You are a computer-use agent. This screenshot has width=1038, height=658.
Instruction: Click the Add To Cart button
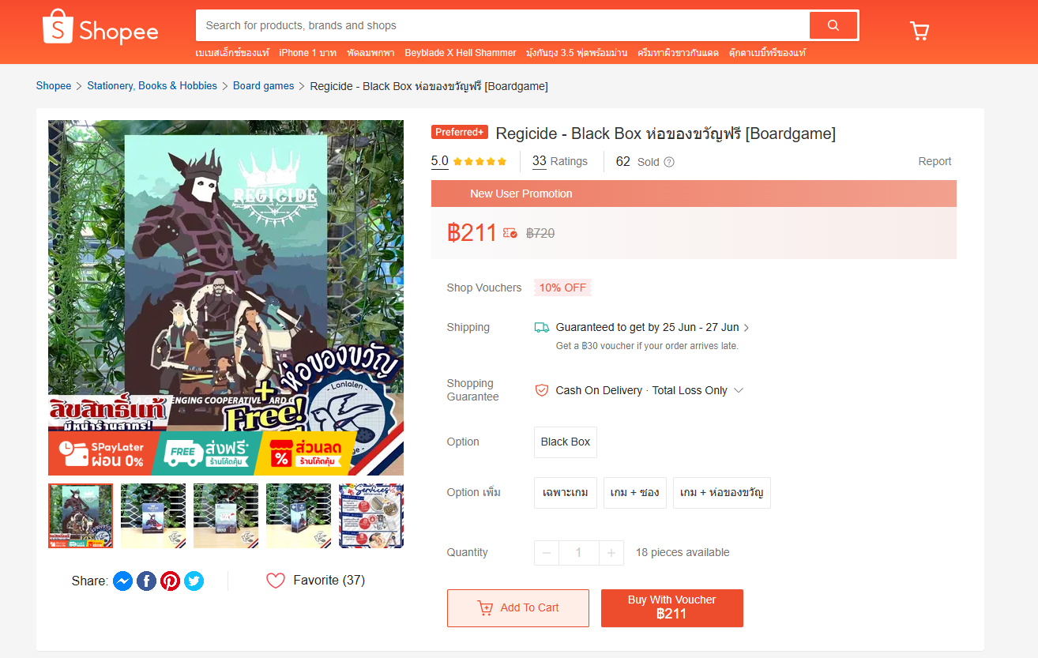coord(518,608)
